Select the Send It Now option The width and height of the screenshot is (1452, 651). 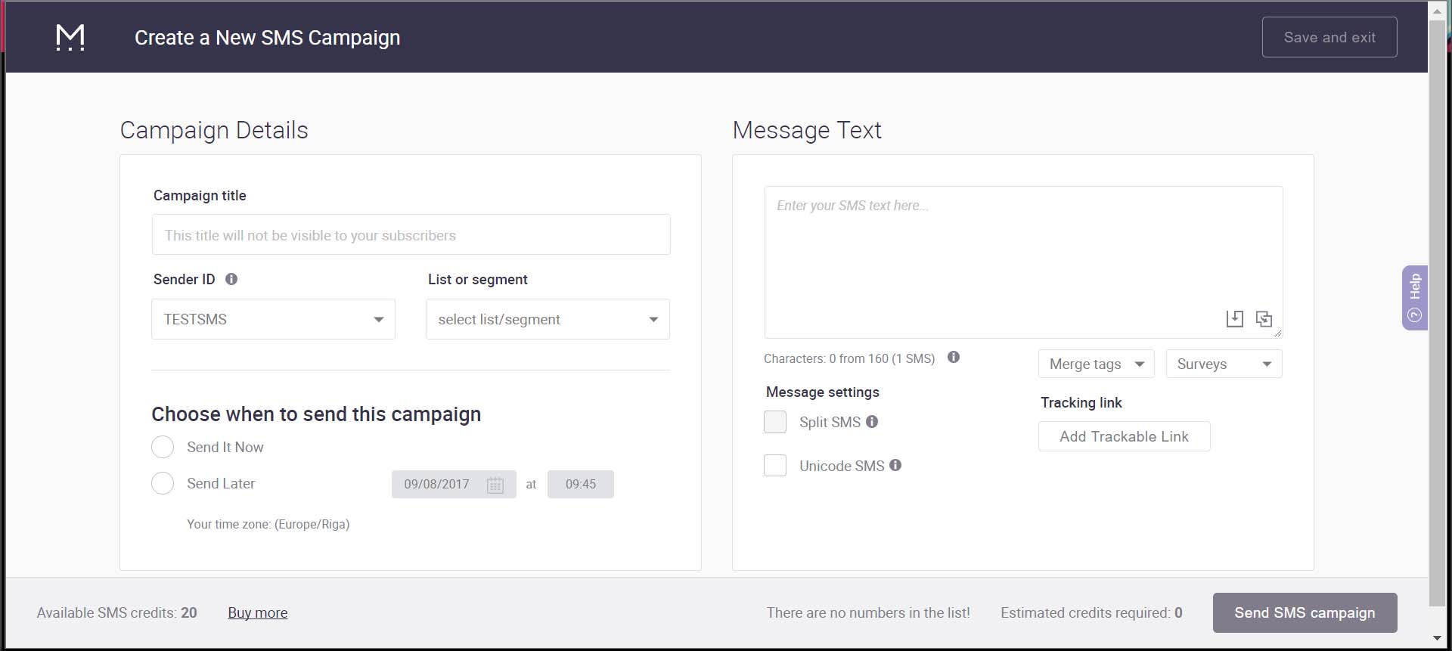(x=163, y=447)
